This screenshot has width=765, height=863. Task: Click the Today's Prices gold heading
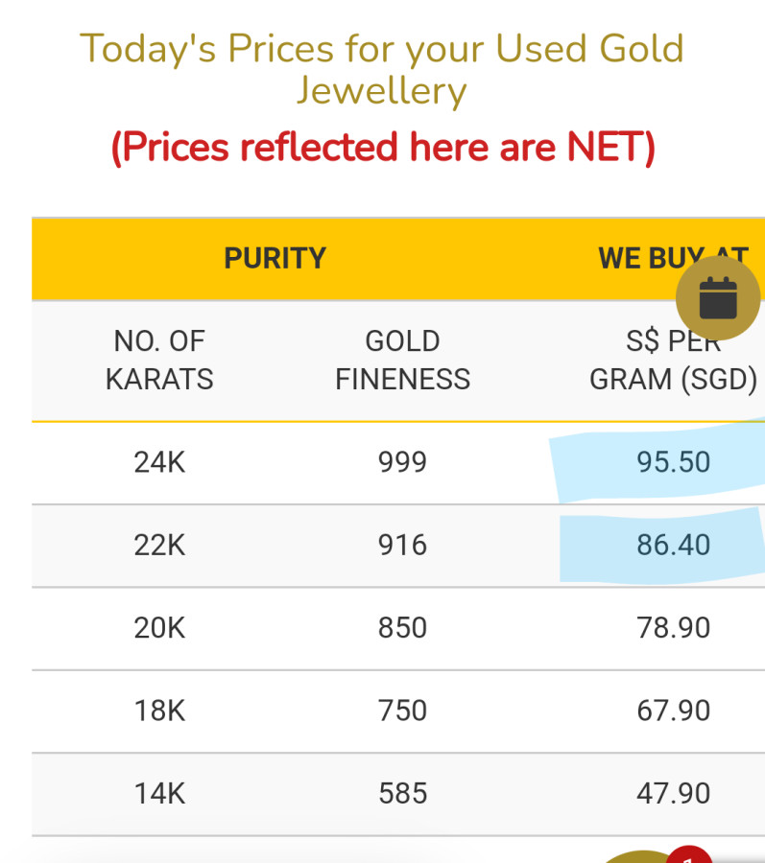coord(382,68)
